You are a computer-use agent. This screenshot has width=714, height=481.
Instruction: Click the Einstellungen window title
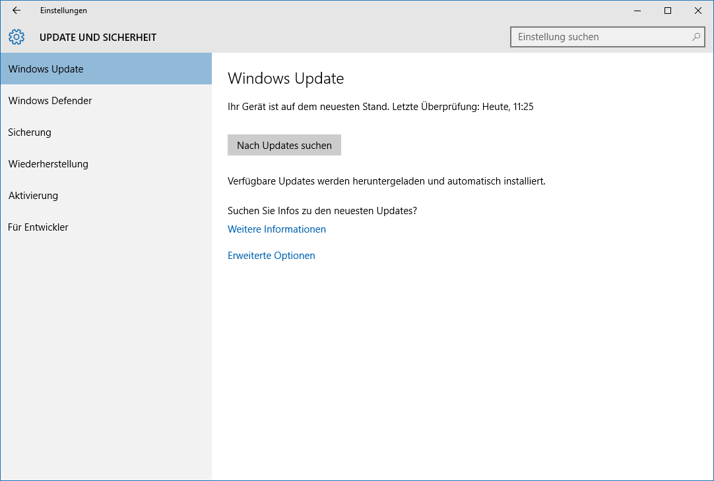click(63, 11)
